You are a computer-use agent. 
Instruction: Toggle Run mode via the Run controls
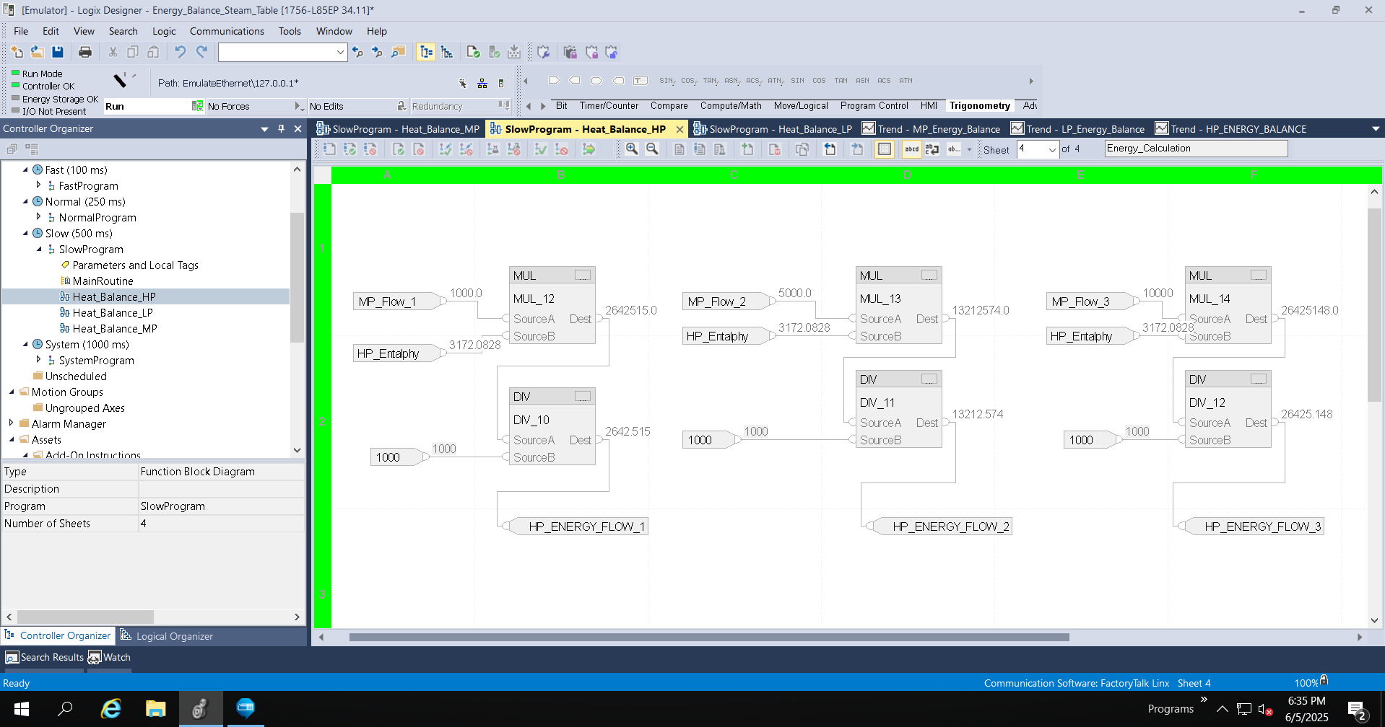tap(198, 106)
